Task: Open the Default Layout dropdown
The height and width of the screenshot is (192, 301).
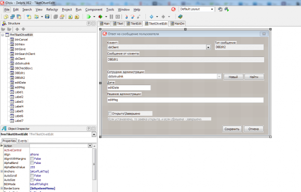Action: (x=212, y=9)
